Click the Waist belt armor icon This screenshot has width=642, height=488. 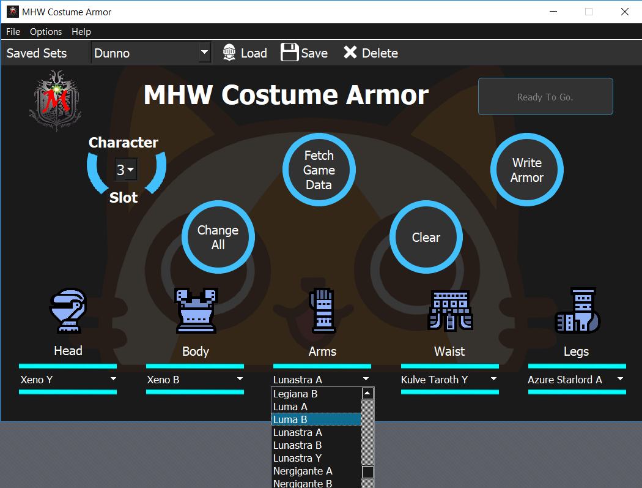(450, 310)
